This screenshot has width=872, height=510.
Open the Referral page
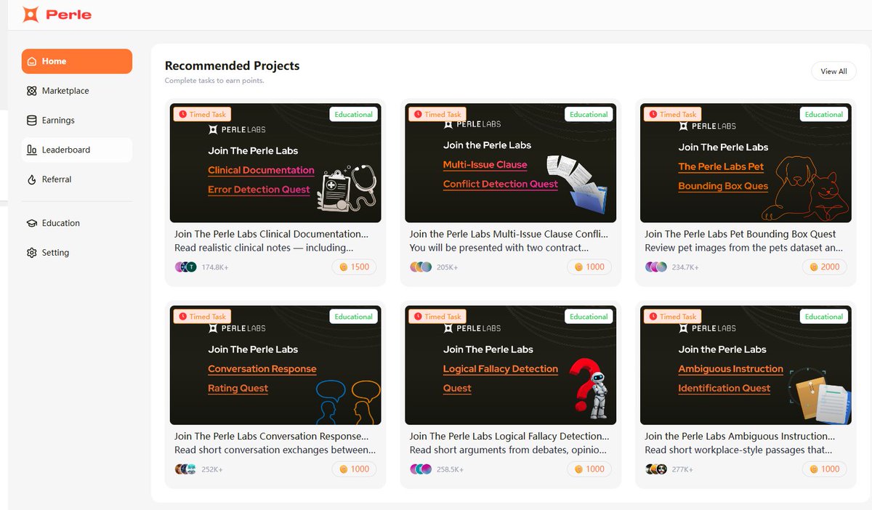(x=77, y=179)
